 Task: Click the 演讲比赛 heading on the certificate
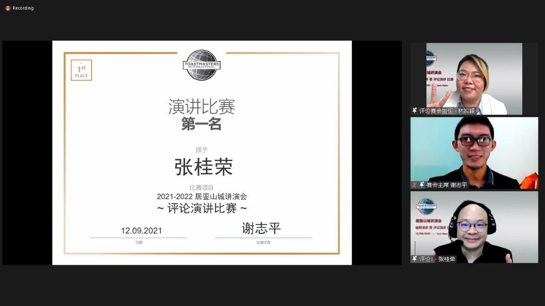[x=201, y=107]
